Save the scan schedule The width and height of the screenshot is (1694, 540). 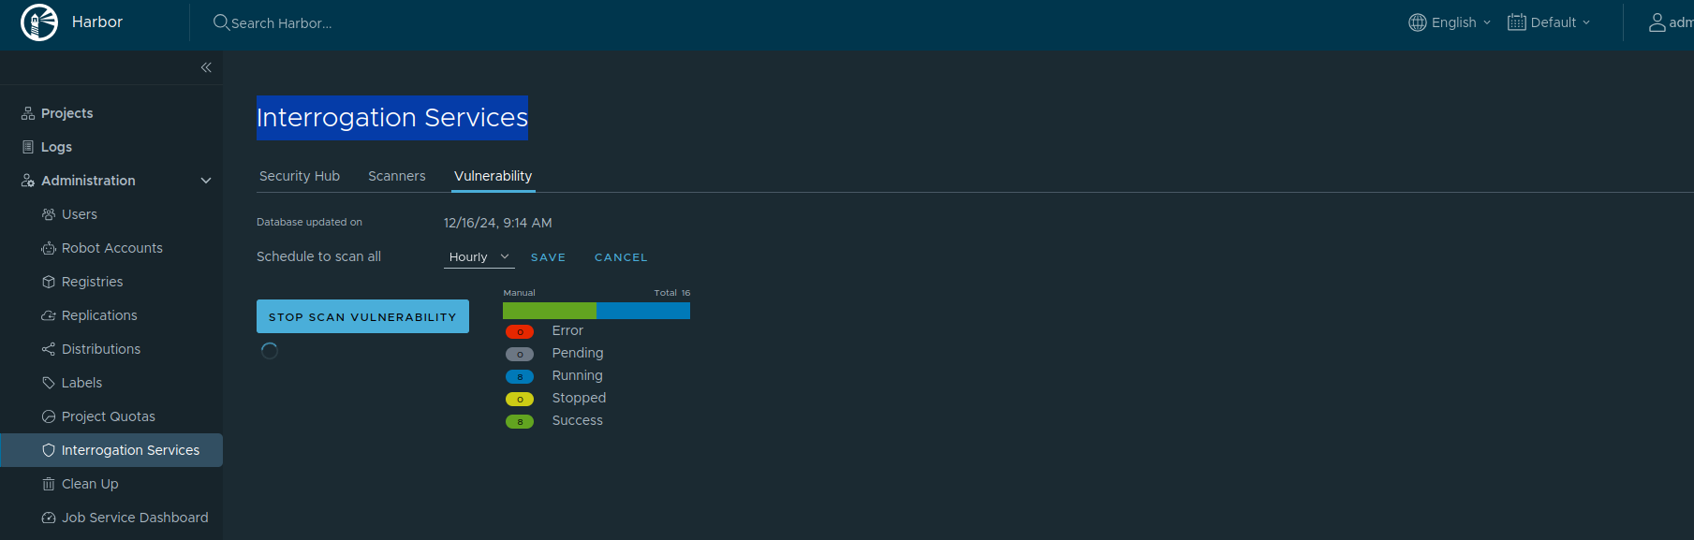pyautogui.click(x=548, y=257)
